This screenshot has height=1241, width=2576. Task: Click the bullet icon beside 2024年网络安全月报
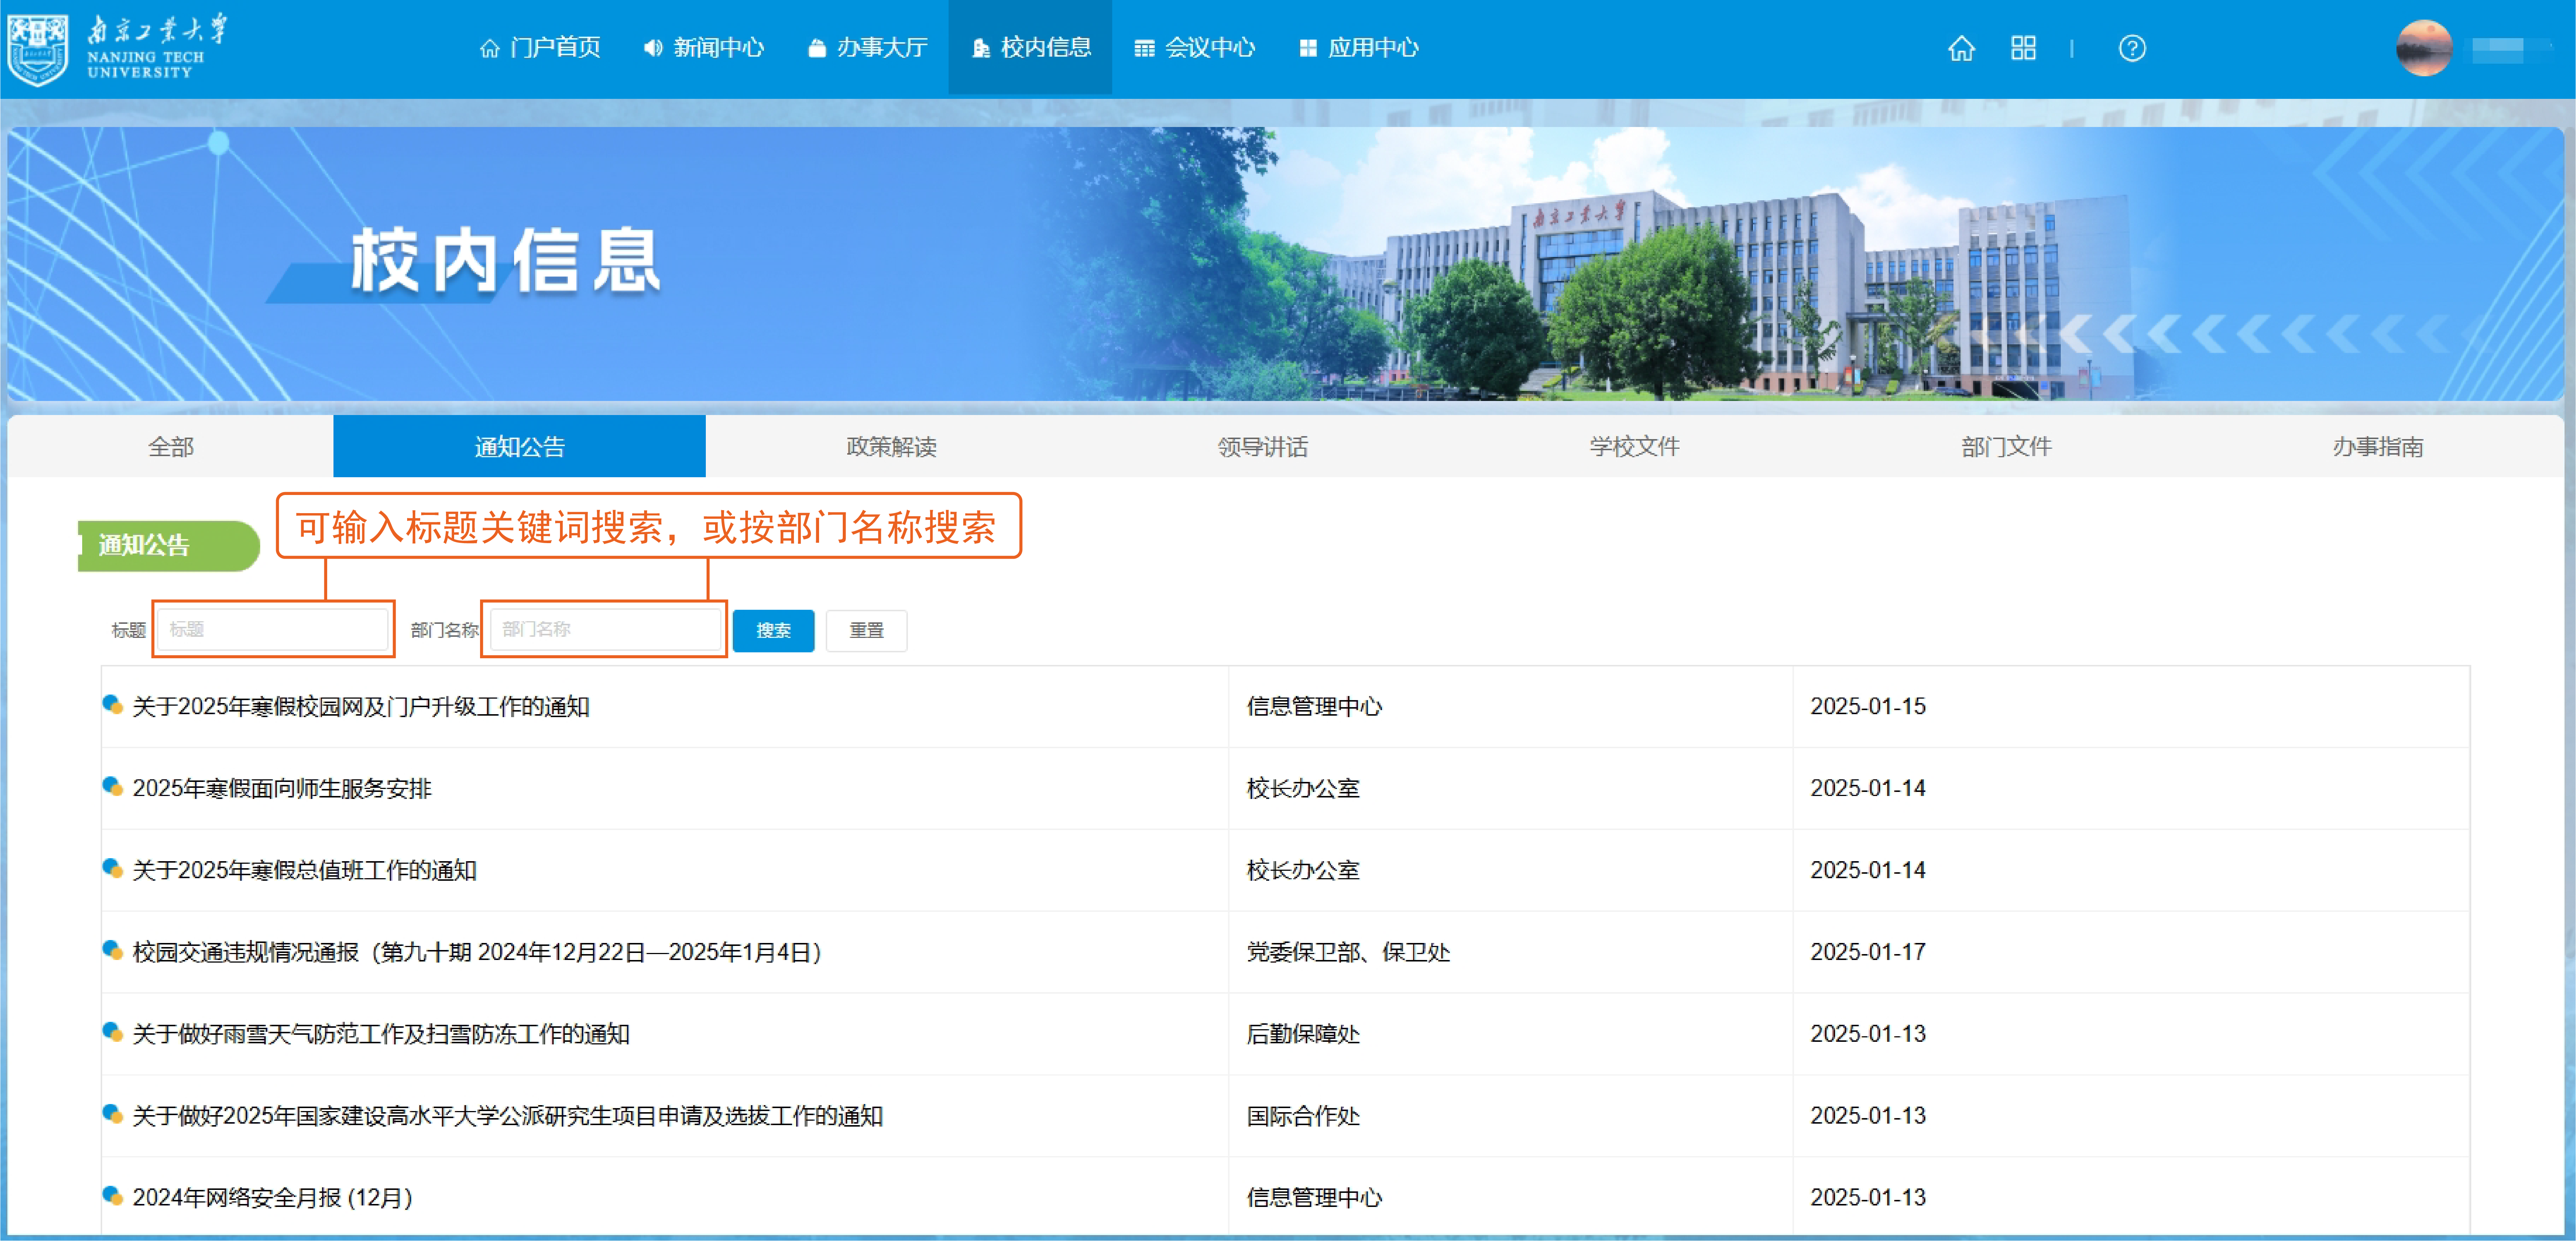[112, 1196]
